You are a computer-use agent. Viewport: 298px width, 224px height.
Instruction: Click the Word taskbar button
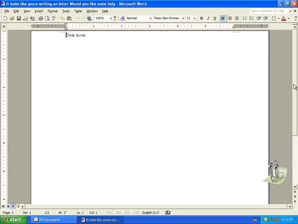point(101,220)
